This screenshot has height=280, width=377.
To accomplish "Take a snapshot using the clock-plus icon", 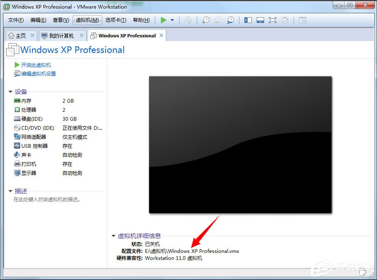I will [205, 20].
